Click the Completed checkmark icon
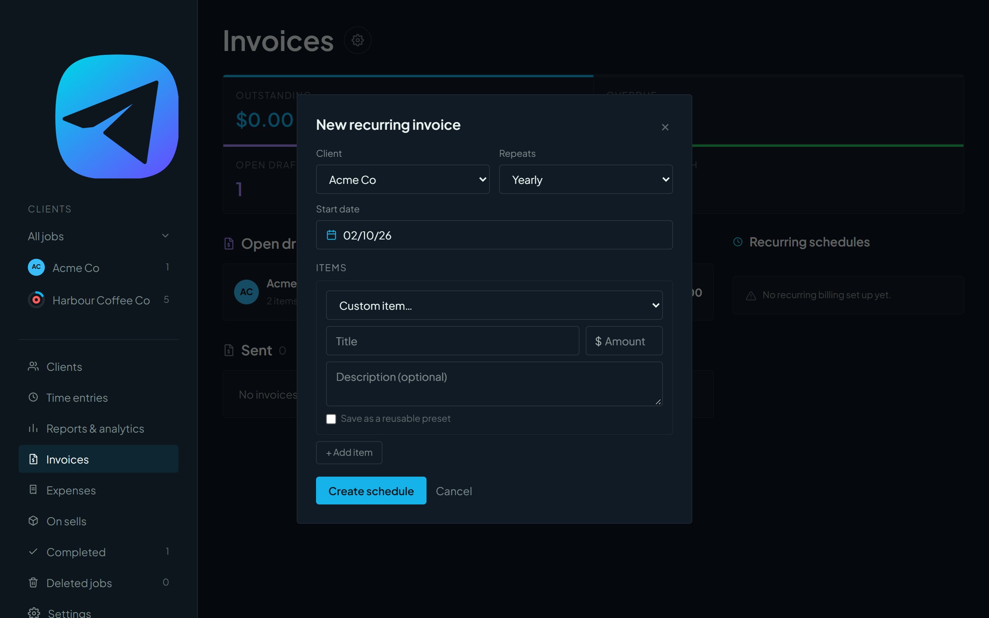 (x=33, y=552)
